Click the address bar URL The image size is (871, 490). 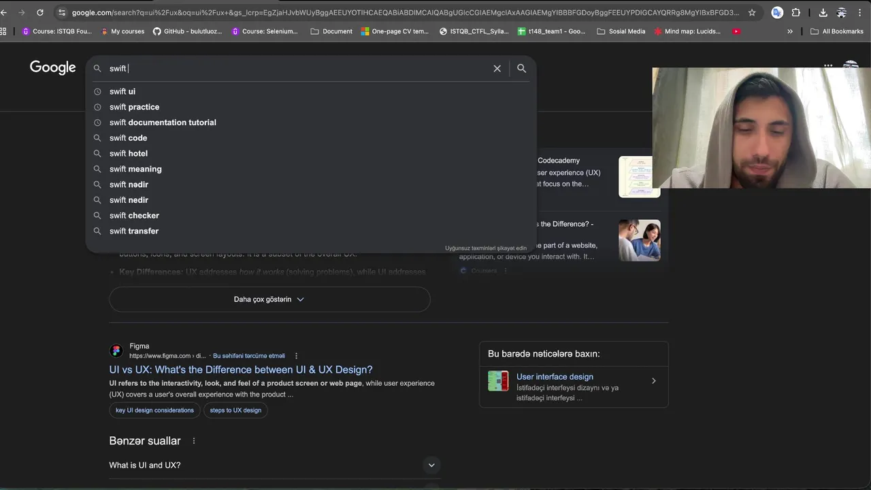point(406,12)
